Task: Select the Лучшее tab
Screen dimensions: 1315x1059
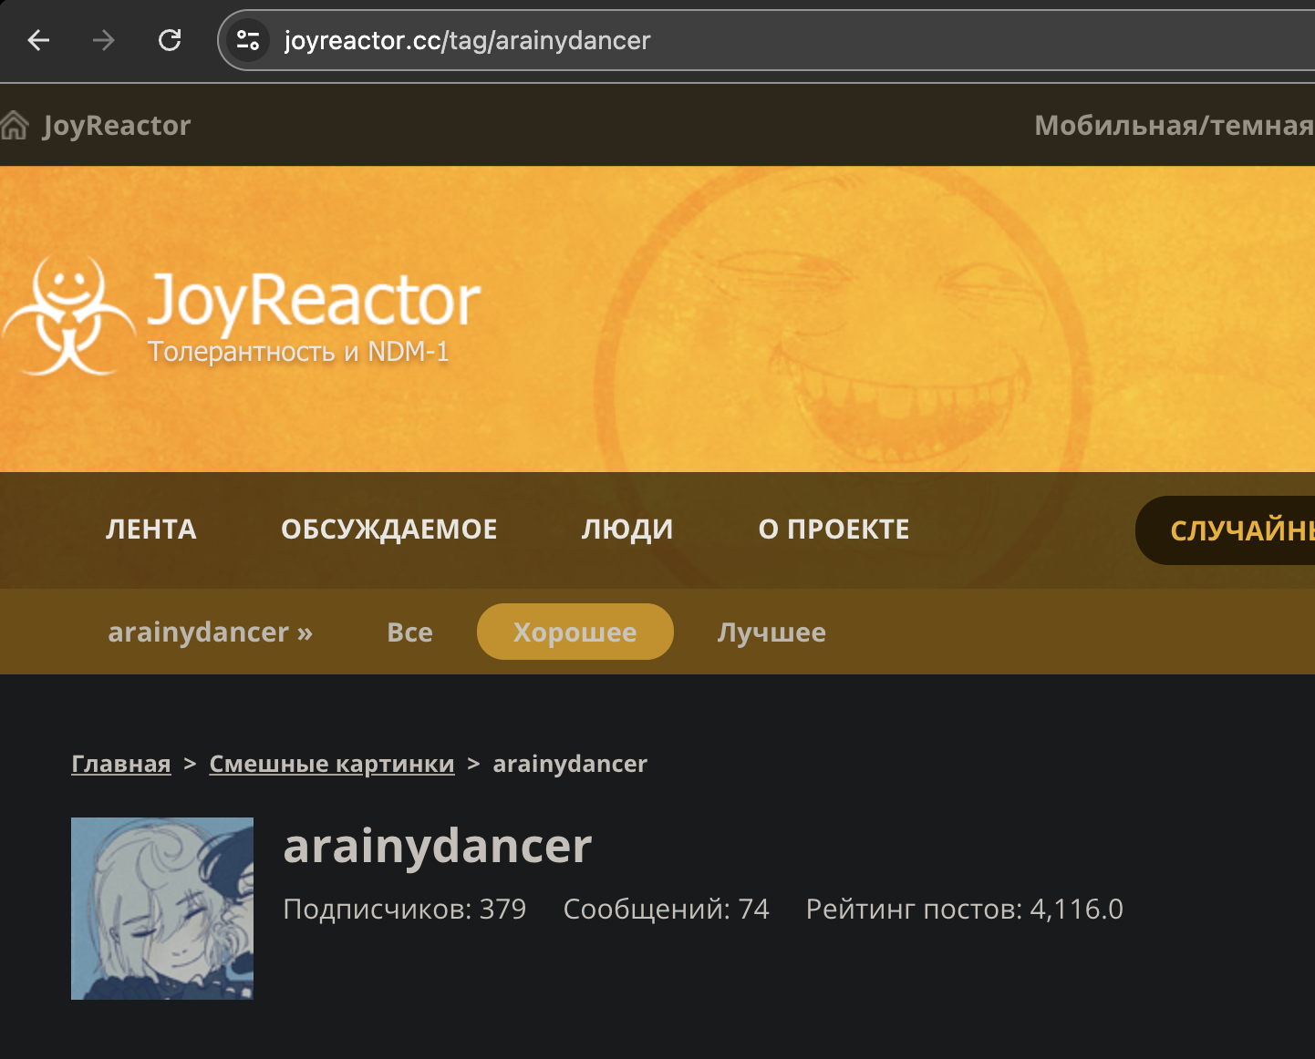Action: (x=772, y=632)
